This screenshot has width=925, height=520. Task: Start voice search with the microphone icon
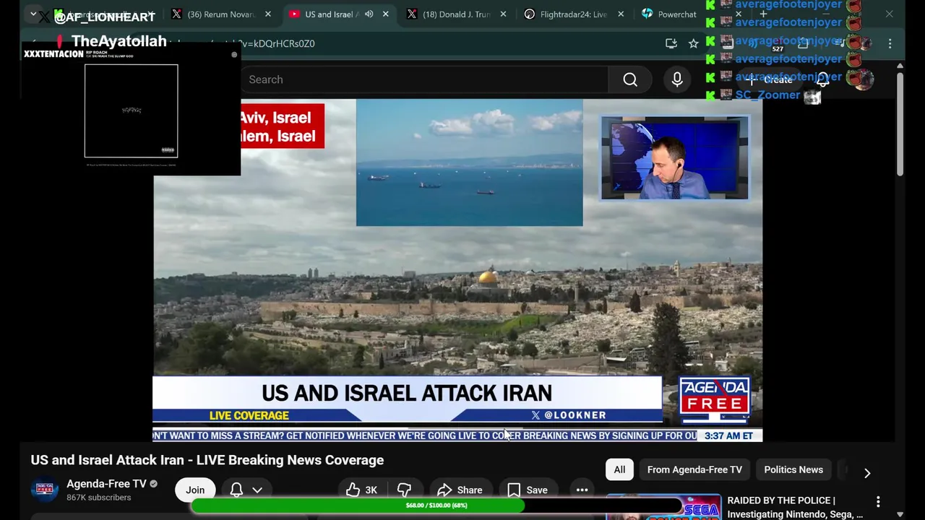pyautogui.click(x=677, y=79)
